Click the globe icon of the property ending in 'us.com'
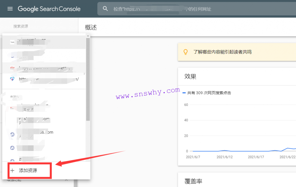Viewport: 296px width, 187px height. pos(12,134)
